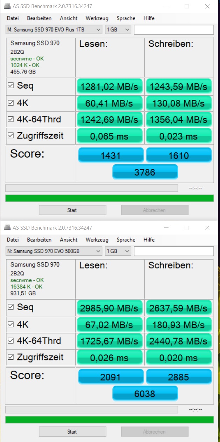
Task: Open Datei menu in bottom window
Action: (x=13, y=240)
